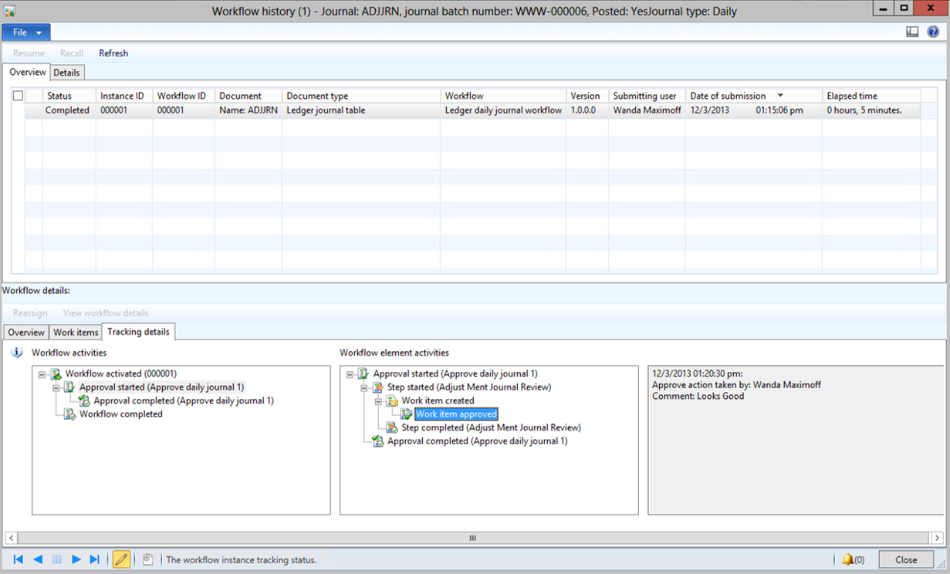Tick the select-all checkbox in grid header

(18, 96)
